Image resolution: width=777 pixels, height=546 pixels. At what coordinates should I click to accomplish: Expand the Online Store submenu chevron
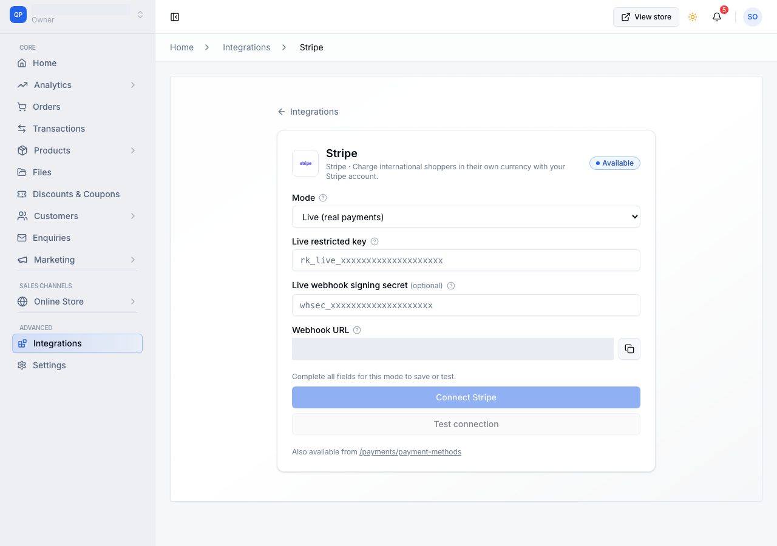coord(133,302)
